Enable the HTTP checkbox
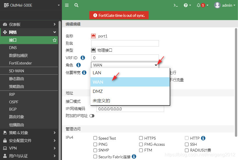Screen dimensions: 238x160 187,138
